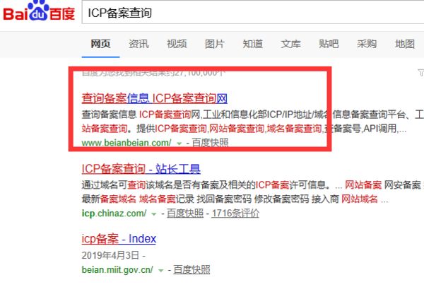Open the 图片 tab
This screenshot has height=287, width=424.
(215, 44)
